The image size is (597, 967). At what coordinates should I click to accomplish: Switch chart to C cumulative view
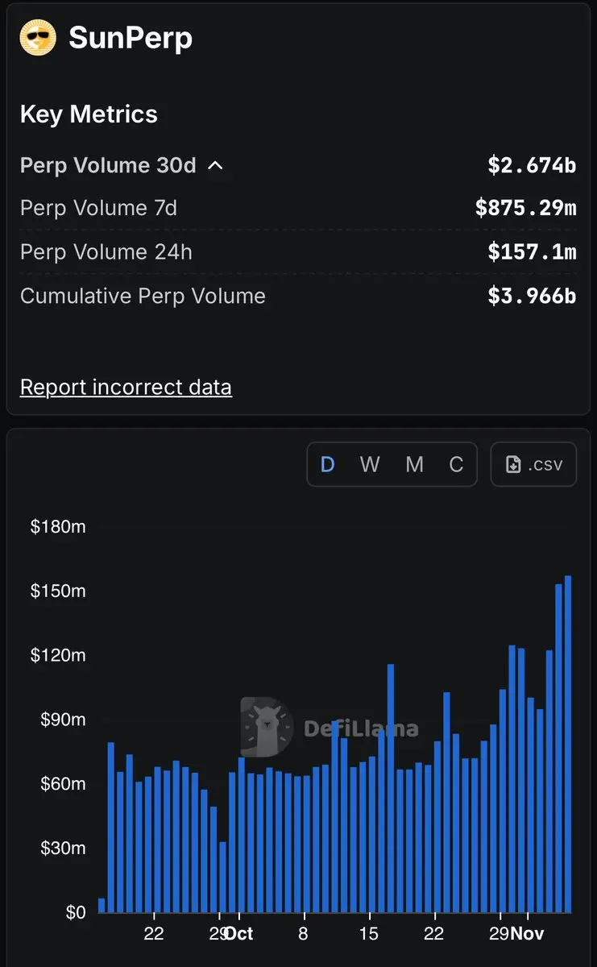pyautogui.click(x=456, y=464)
